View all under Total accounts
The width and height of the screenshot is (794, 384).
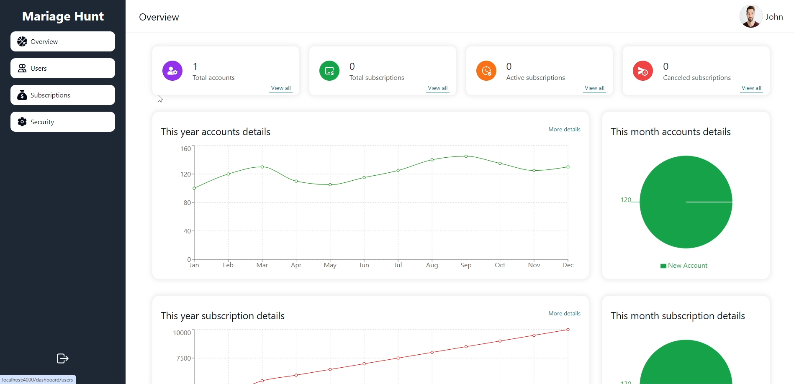tap(281, 88)
